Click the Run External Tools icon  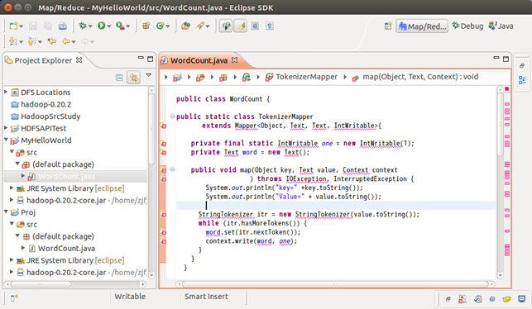click(x=120, y=26)
